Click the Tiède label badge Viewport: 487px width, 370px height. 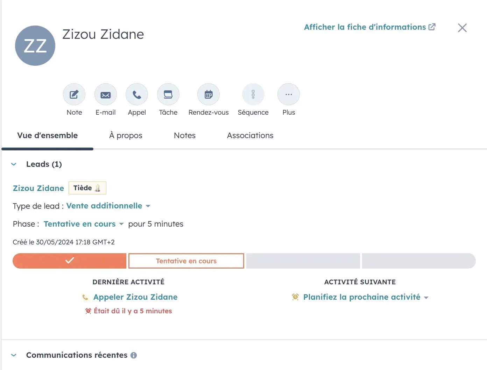click(87, 188)
